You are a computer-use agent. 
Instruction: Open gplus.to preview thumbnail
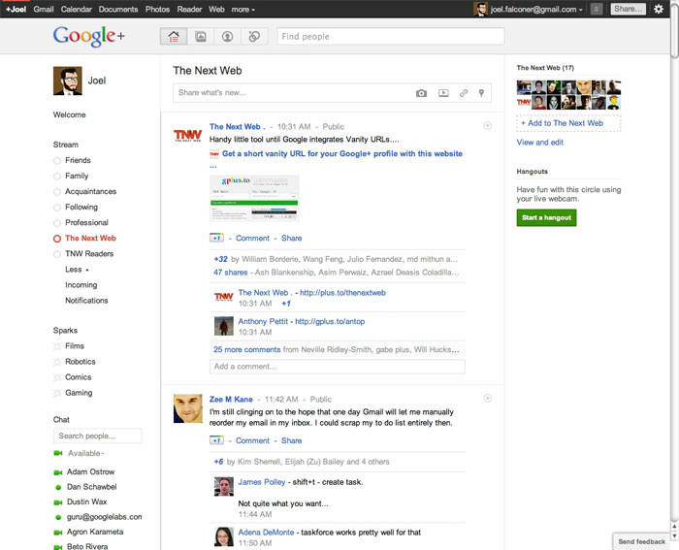(254, 198)
